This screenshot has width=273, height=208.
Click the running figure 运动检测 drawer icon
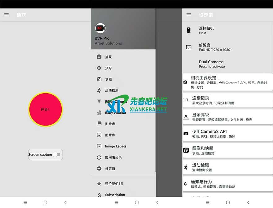[99, 91]
